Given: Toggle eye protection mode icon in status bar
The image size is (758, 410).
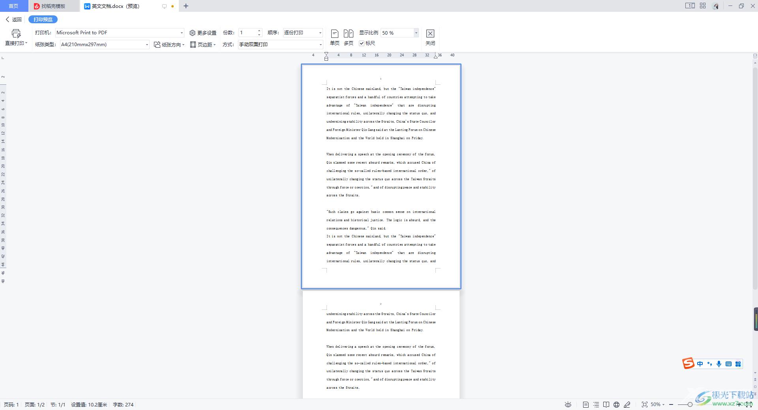Looking at the screenshot, I should tap(568, 404).
